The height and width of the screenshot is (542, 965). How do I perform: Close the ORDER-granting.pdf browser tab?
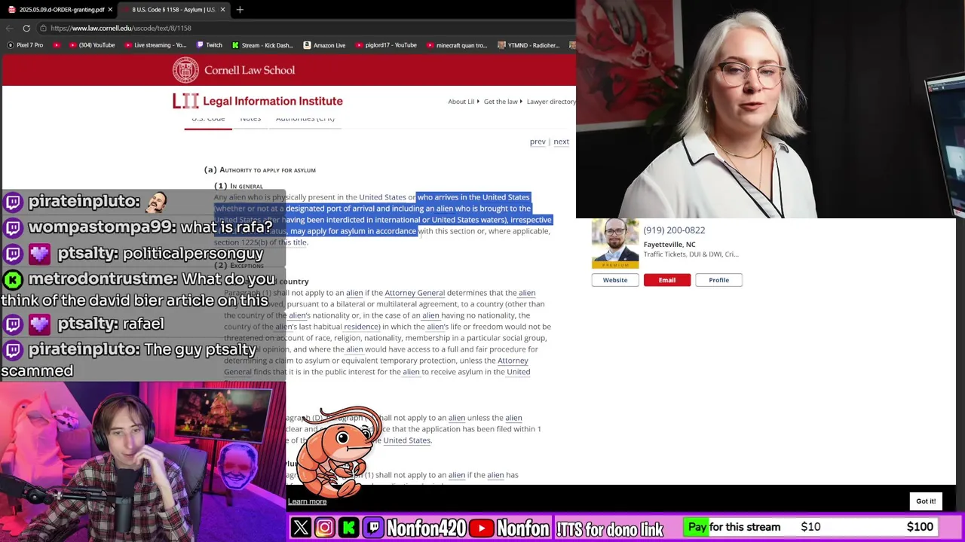110,10
